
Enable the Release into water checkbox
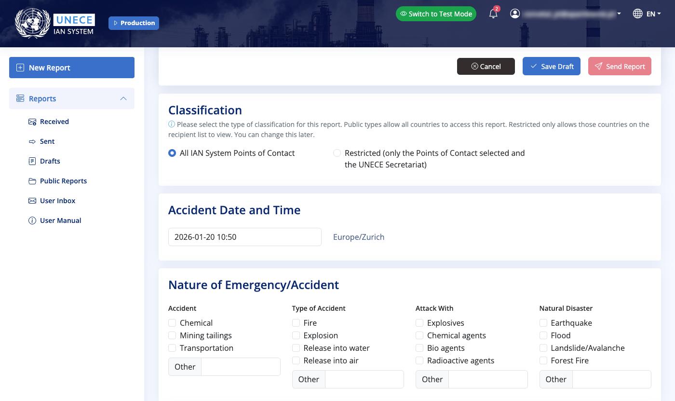pyautogui.click(x=296, y=348)
